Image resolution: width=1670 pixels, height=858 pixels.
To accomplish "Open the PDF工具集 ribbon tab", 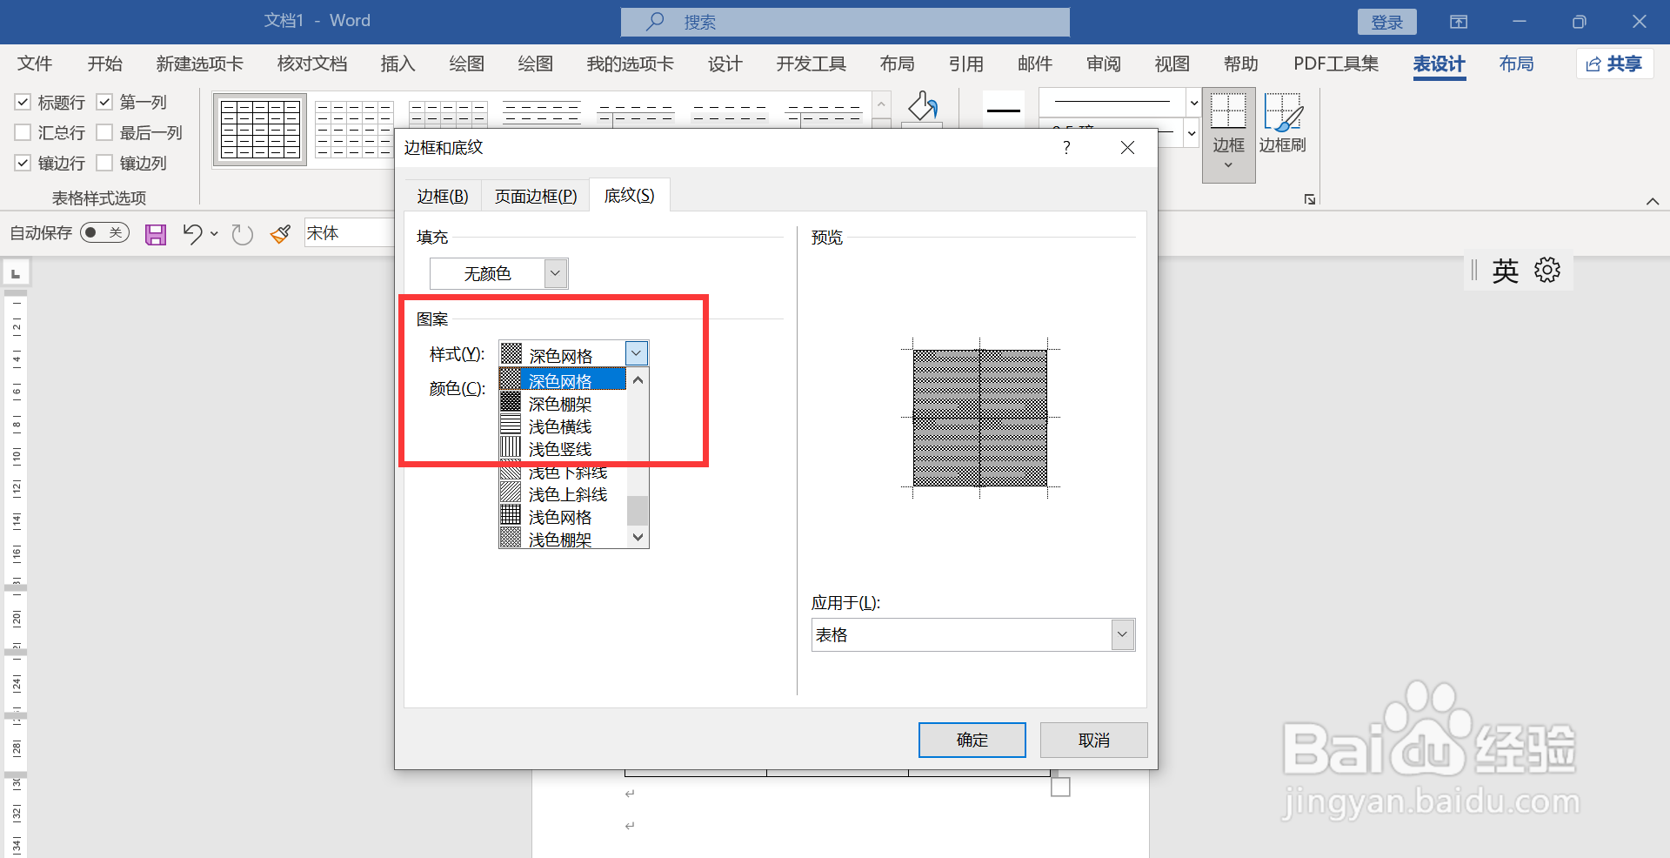I will point(1336,64).
